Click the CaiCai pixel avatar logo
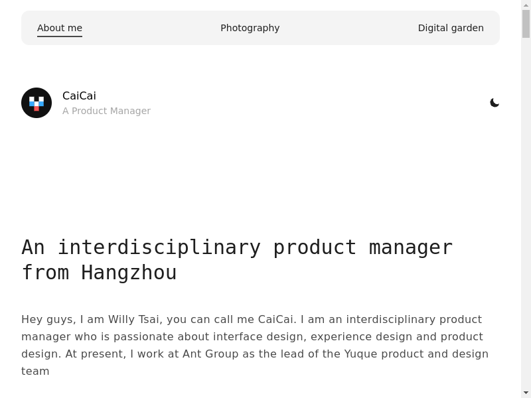The width and height of the screenshot is (531, 398). pyautogui.click(x=37, y=103)
